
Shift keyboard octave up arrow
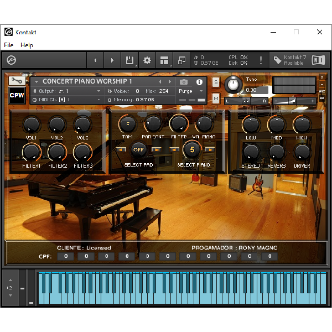coord(11,280)
